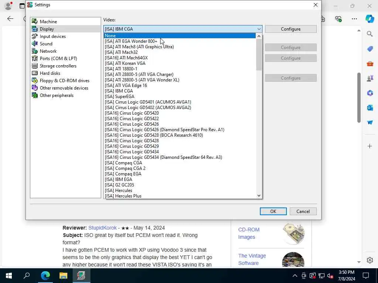The width and height of the screenshot is (378, 283).
Task: Select None in video list
Action: point(180,36)
